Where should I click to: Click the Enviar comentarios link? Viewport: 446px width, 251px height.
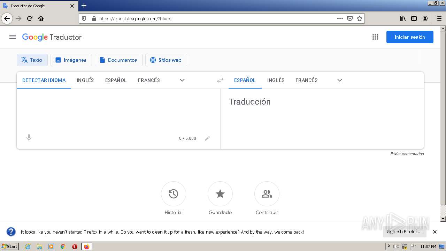[x=407, y=154]
